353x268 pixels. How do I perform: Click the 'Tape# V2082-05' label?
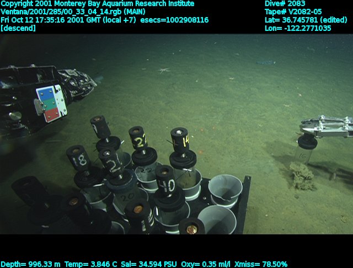(293, 12)
